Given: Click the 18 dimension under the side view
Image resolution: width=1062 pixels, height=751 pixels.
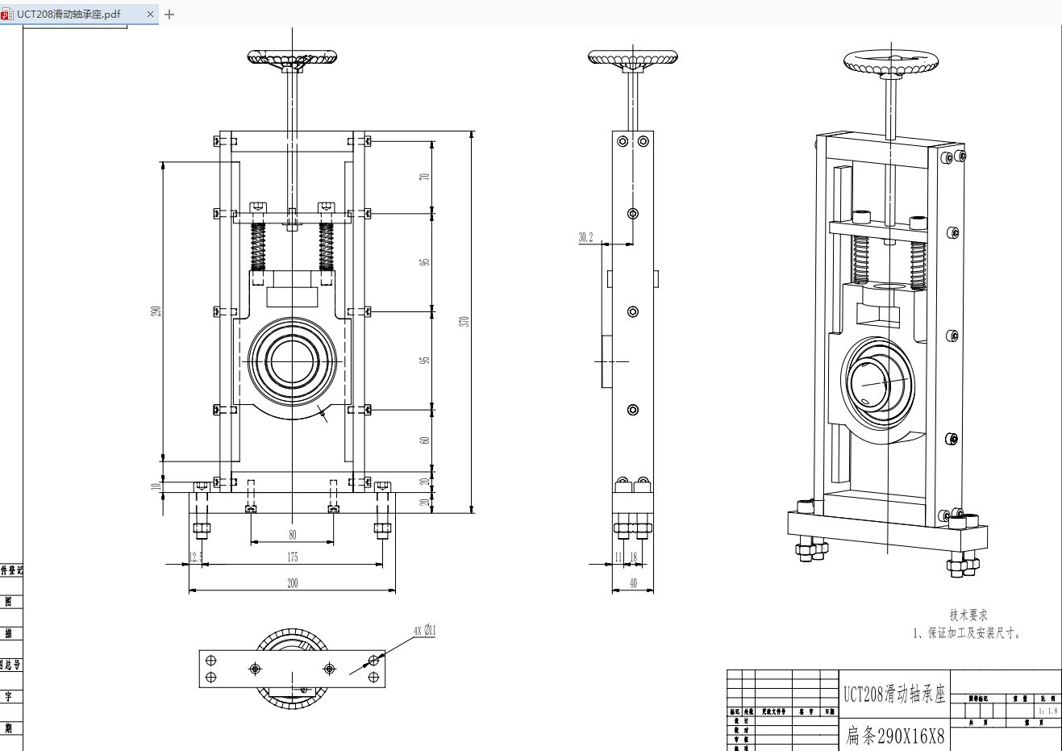Looking at the screenshot, I should [x=634, y=557].
